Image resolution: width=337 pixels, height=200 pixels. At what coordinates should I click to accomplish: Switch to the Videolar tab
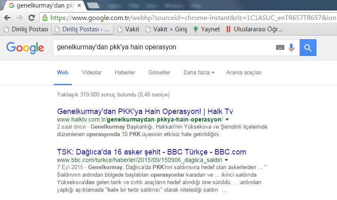91,72
